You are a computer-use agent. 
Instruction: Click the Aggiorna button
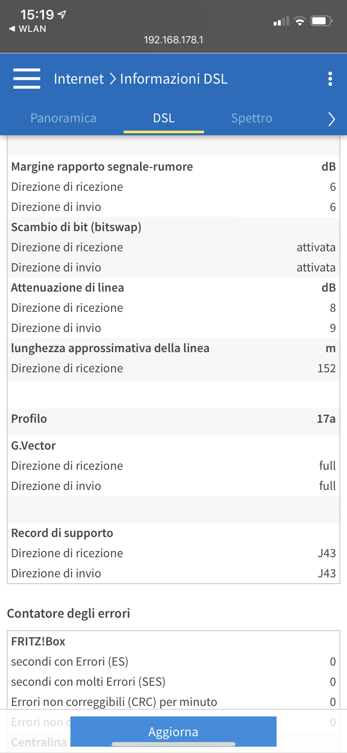tap(173, 732)
